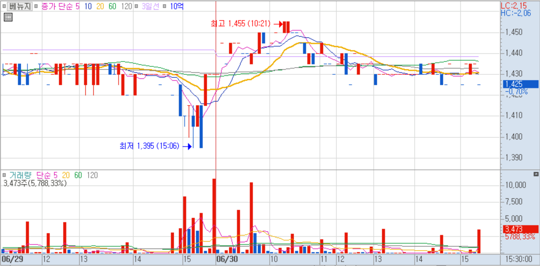Click the 06/30 date on time axis
Viewport: 540px width, 266px height.
coord(227,259)
